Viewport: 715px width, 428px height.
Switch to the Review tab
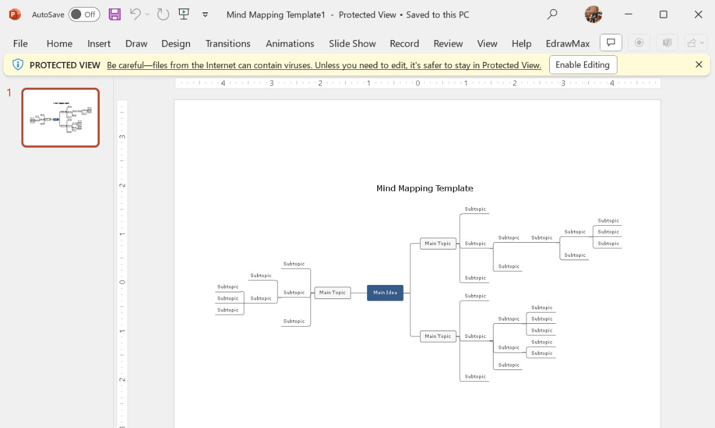tap(448, 43)
